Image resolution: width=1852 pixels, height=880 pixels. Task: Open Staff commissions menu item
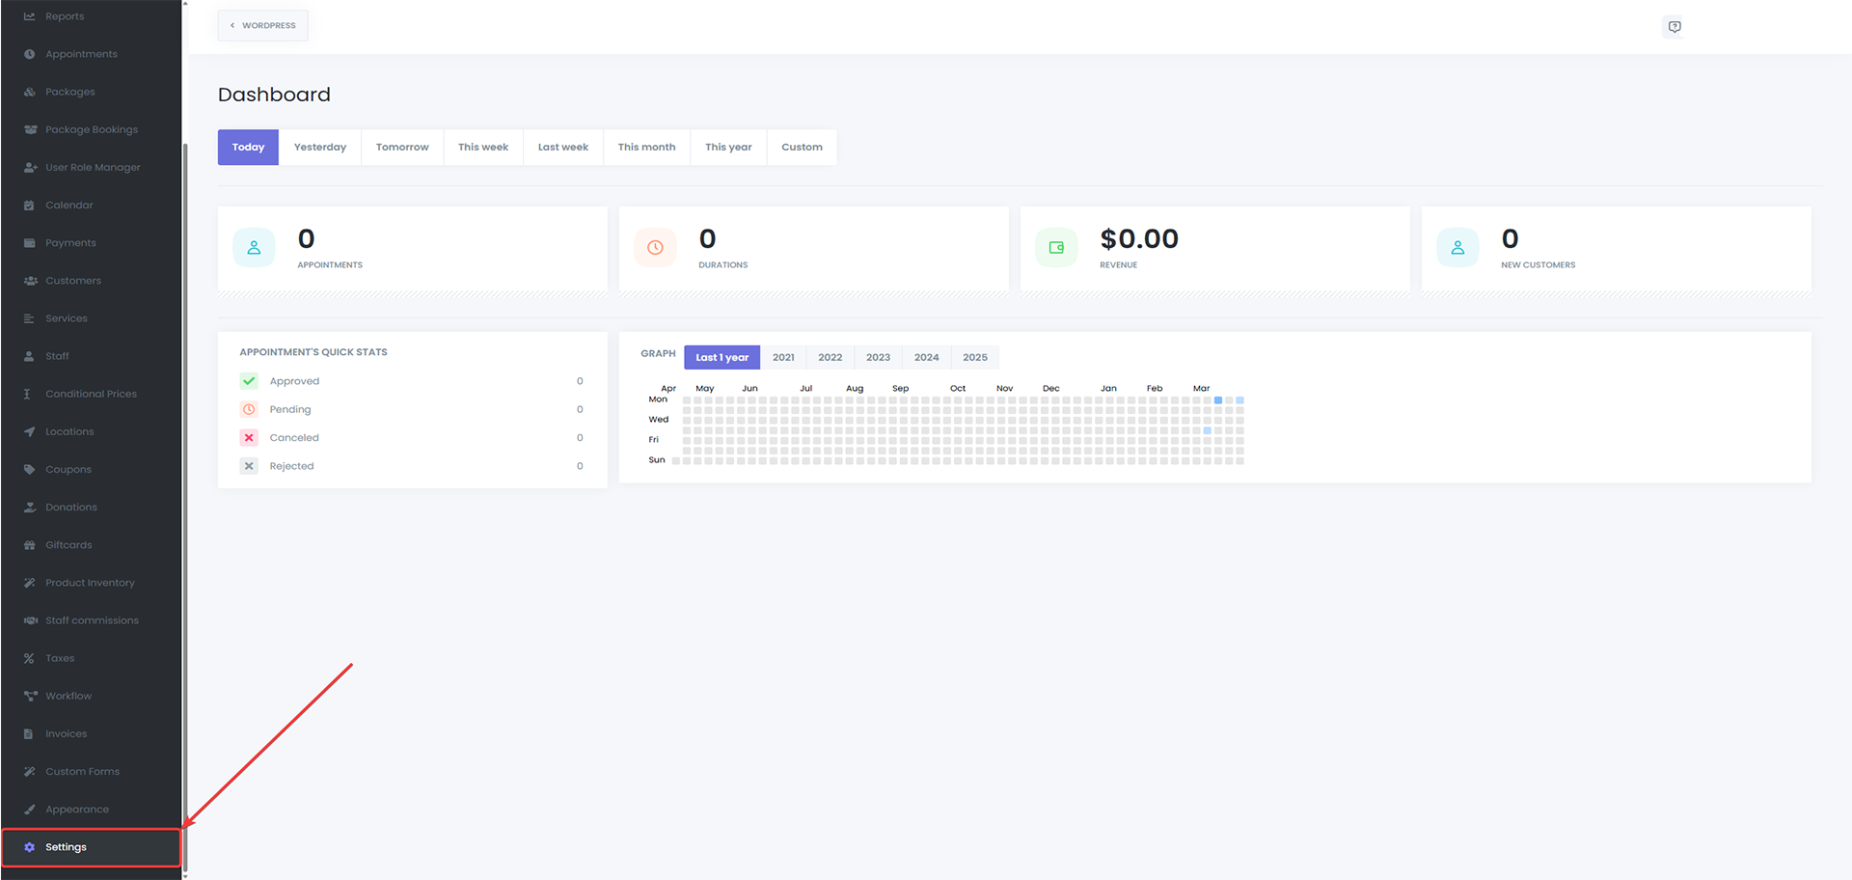click(x=92, y=620)
